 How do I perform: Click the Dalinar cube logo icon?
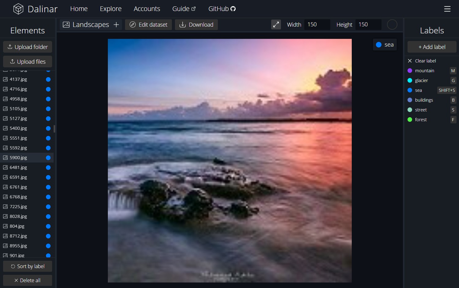tap(18, 9)
